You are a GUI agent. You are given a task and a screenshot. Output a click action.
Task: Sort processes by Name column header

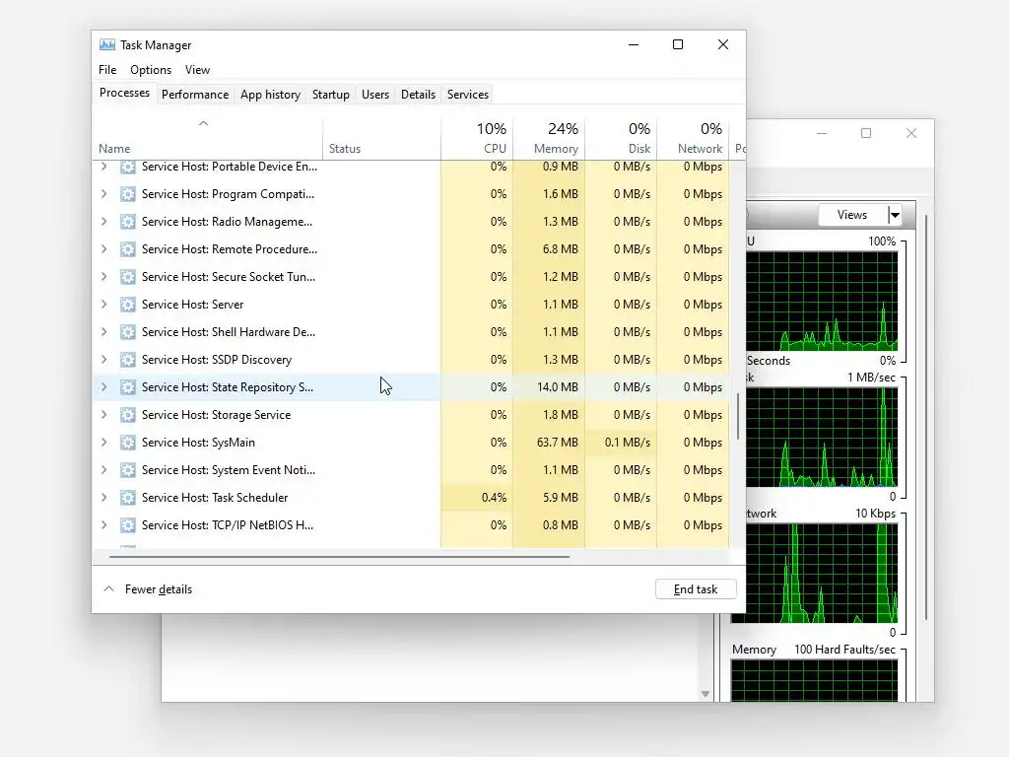[209, 138]
